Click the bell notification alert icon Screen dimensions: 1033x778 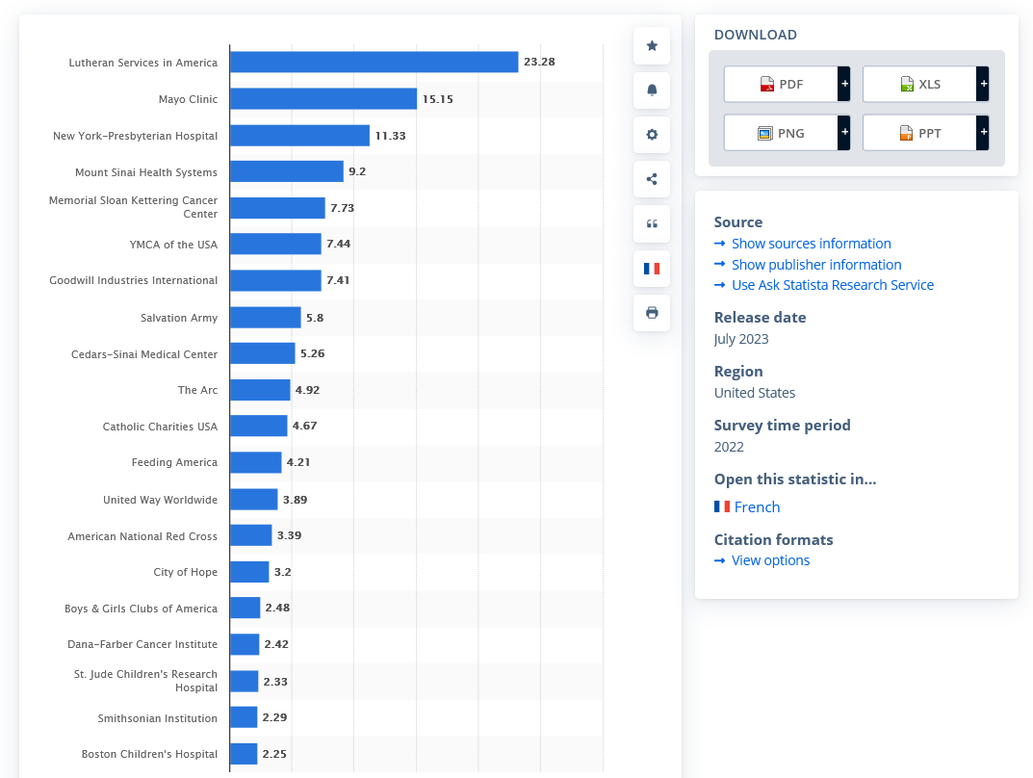click(652, 91)
